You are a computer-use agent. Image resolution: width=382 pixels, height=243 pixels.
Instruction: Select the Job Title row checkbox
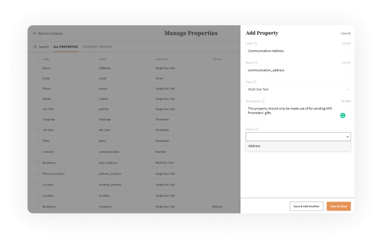37,109
